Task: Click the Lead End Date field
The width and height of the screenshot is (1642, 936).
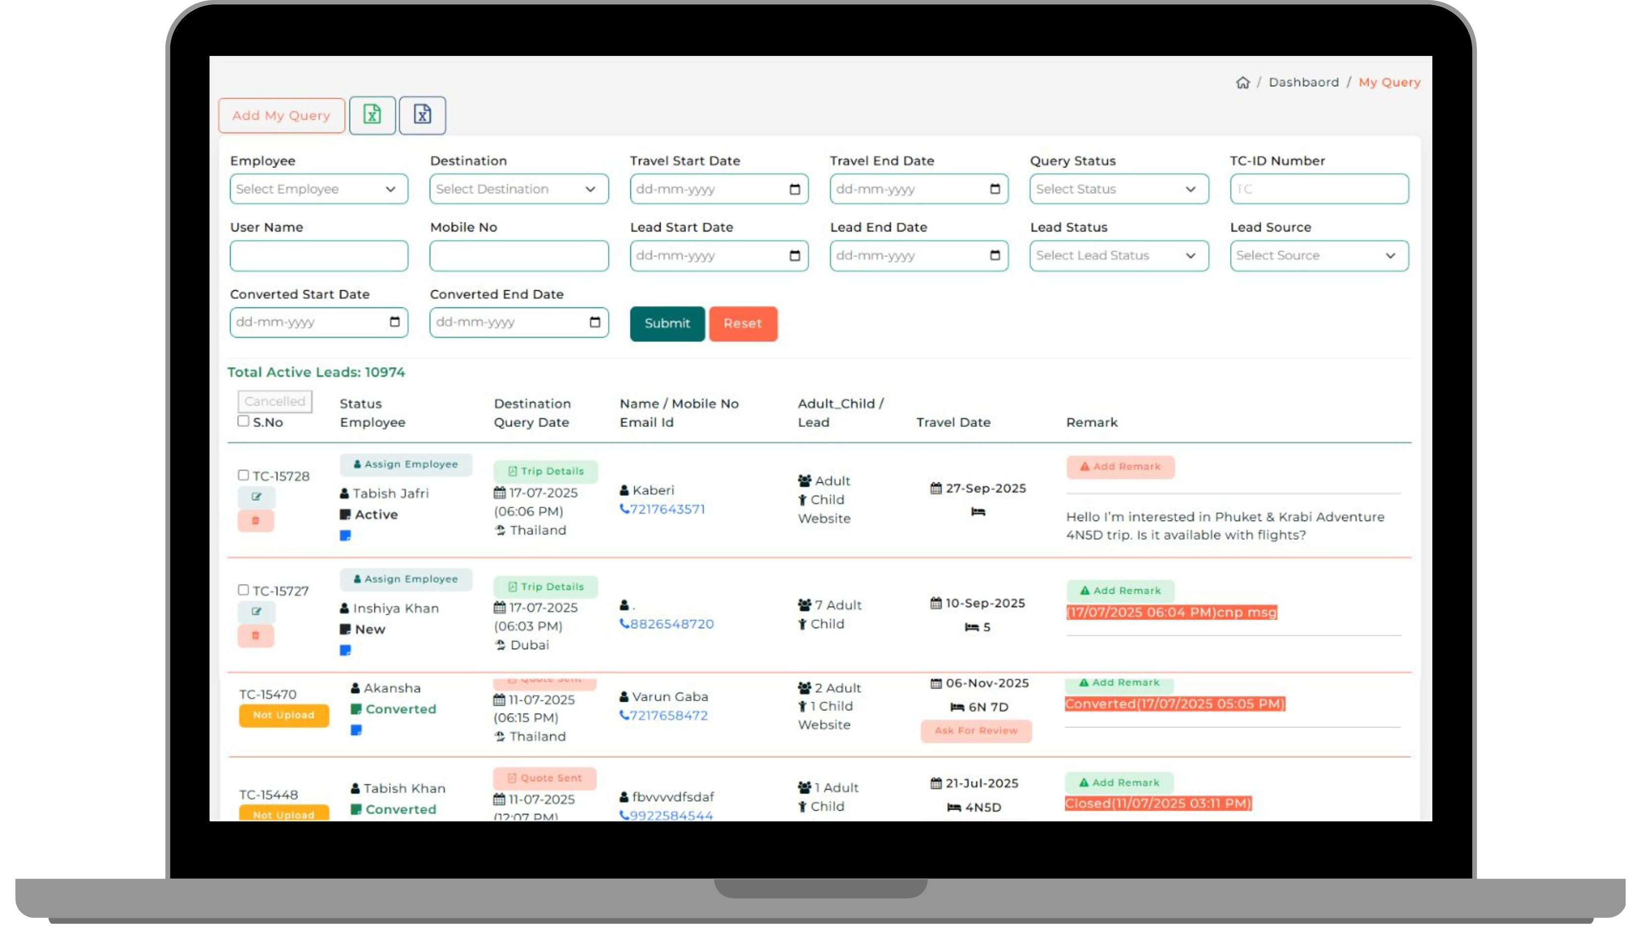Action: pyautogui.click(x=919, y=255)
